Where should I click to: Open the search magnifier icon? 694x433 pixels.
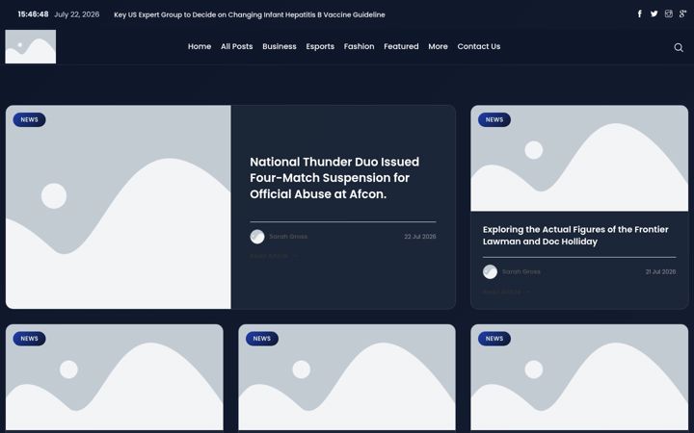point(678,47)
